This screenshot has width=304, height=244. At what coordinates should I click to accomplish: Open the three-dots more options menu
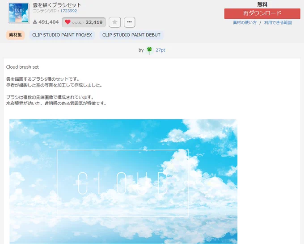click(130, 22)
